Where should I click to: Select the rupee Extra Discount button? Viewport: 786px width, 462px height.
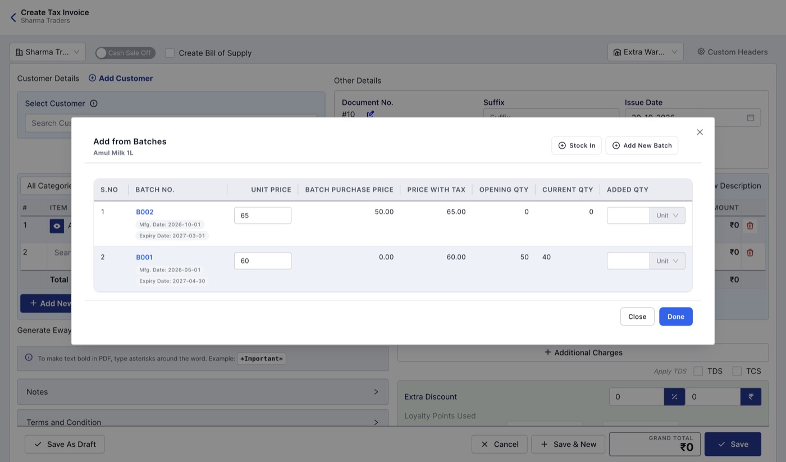[x=751, y=397]
